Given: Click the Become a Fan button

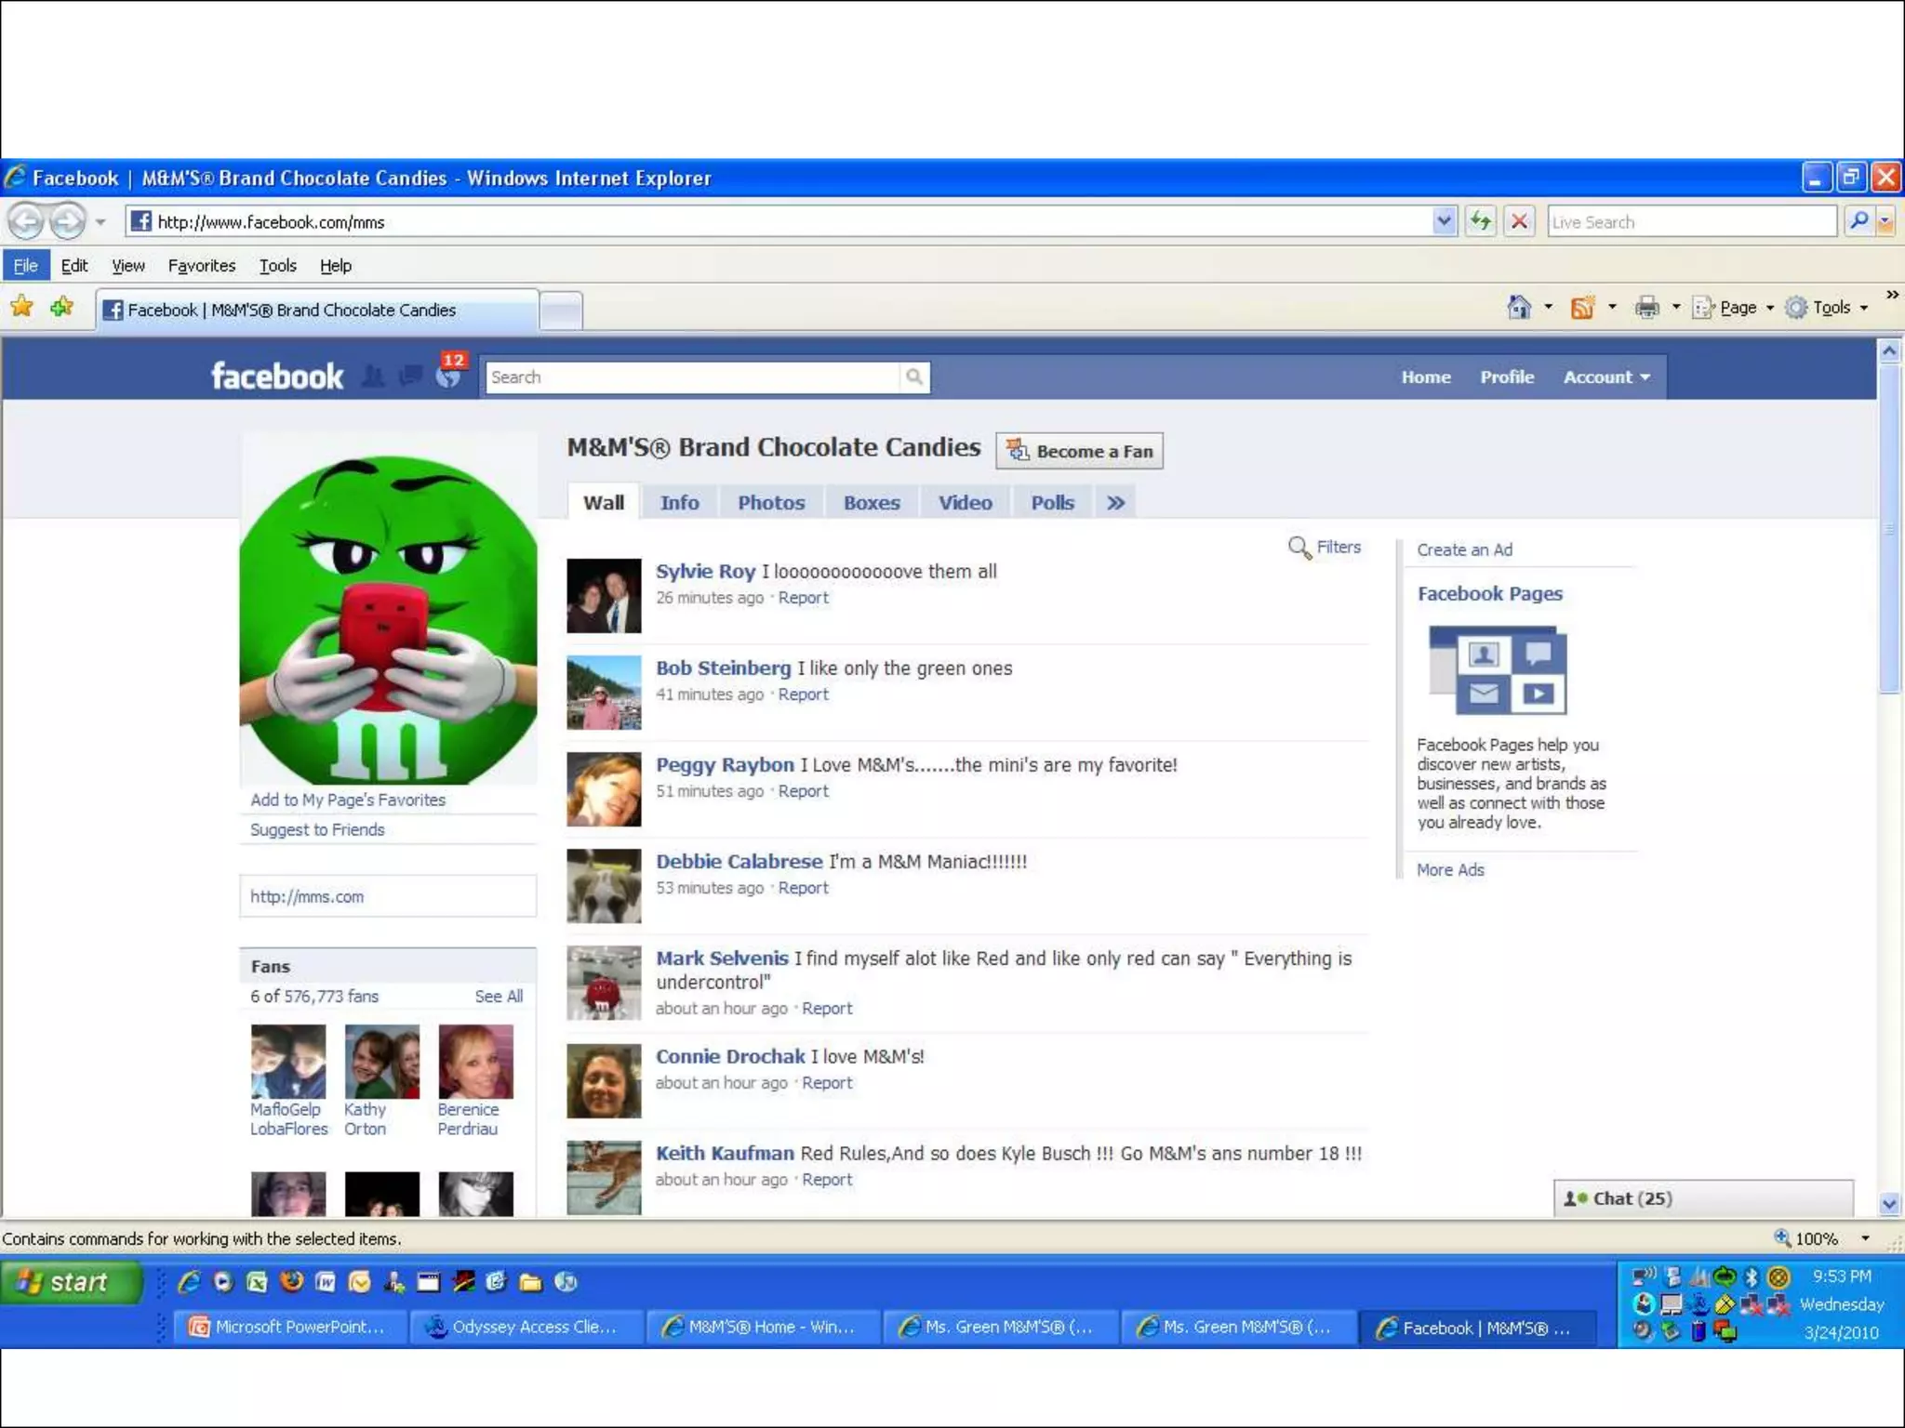Looking at the screenshot, I should point(1079,451).
